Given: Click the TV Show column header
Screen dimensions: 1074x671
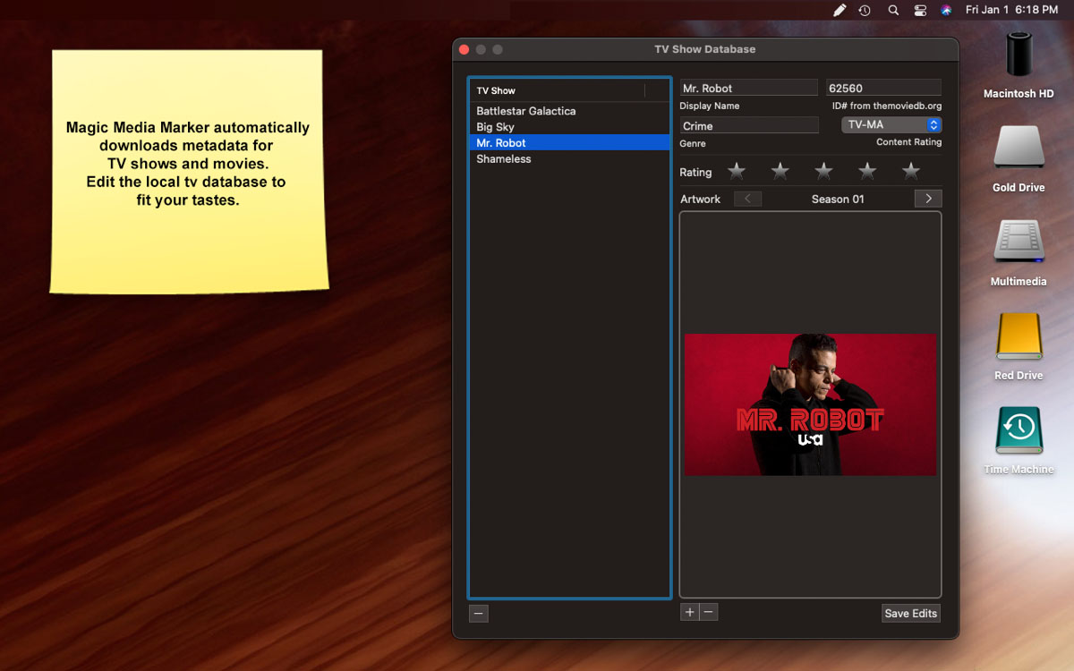Looking at the screenshot, I should pos(557,90).
